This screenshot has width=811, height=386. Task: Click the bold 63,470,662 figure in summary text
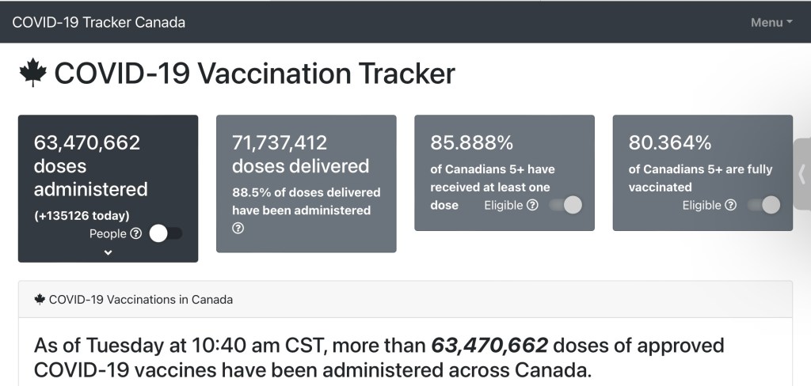point(489,346)
